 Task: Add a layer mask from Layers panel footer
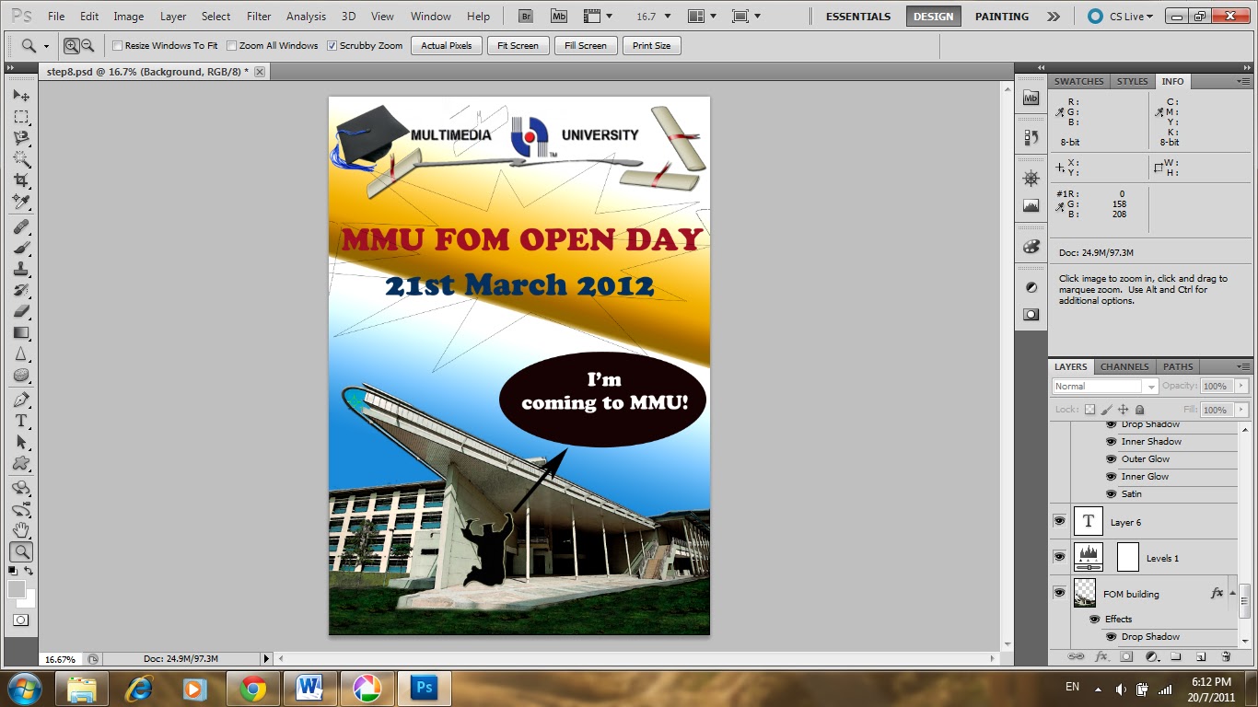(1125, 656)
